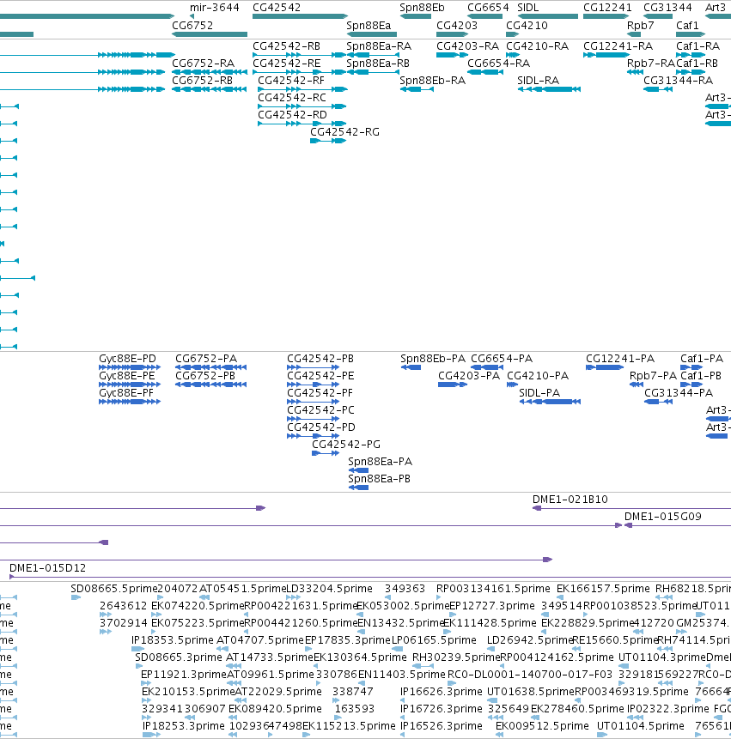
Task: Select transcript CG6752-RB
Action: pyautogui.click(x=203, y=81)
